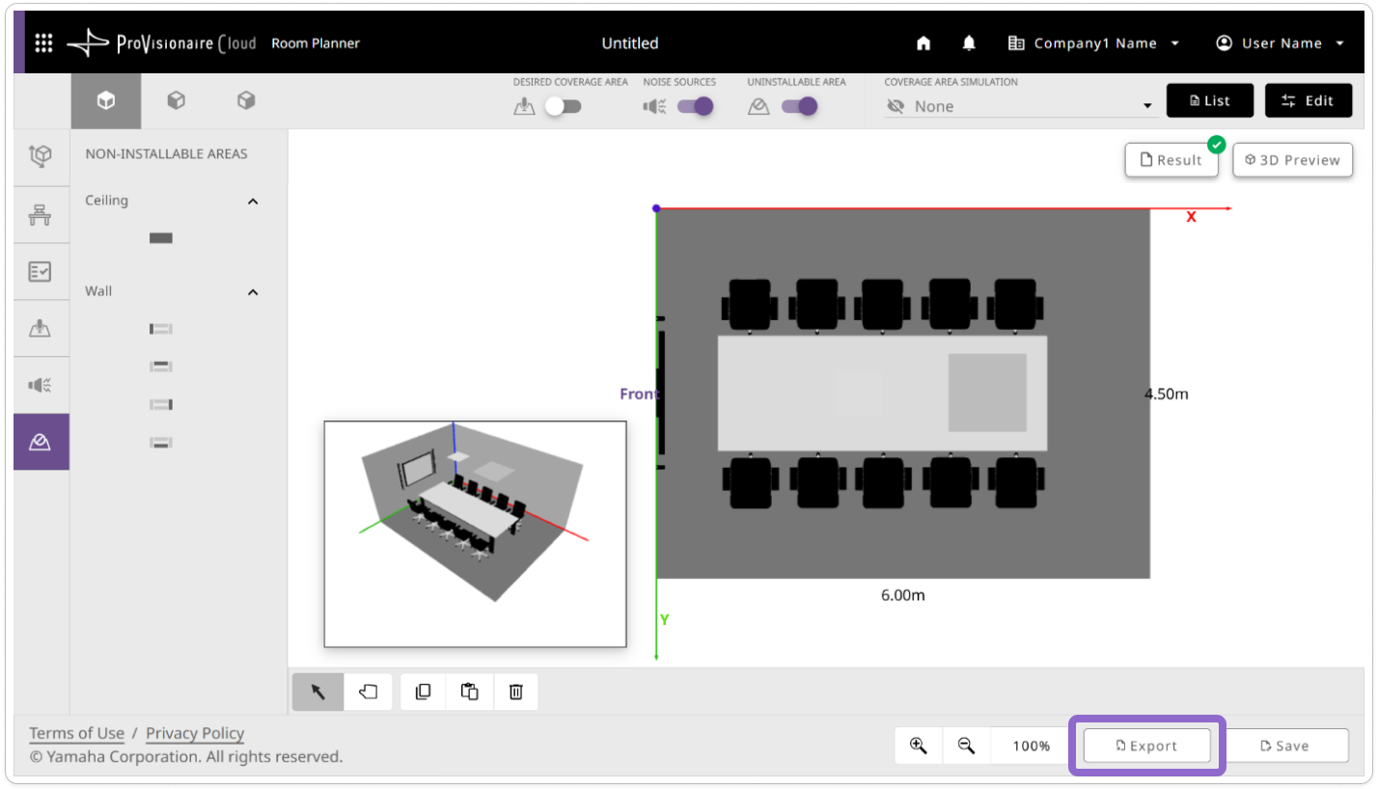This screenshot has height=789, width=1378.
Task: Click the origin point of axes
Action: point(656,208)
